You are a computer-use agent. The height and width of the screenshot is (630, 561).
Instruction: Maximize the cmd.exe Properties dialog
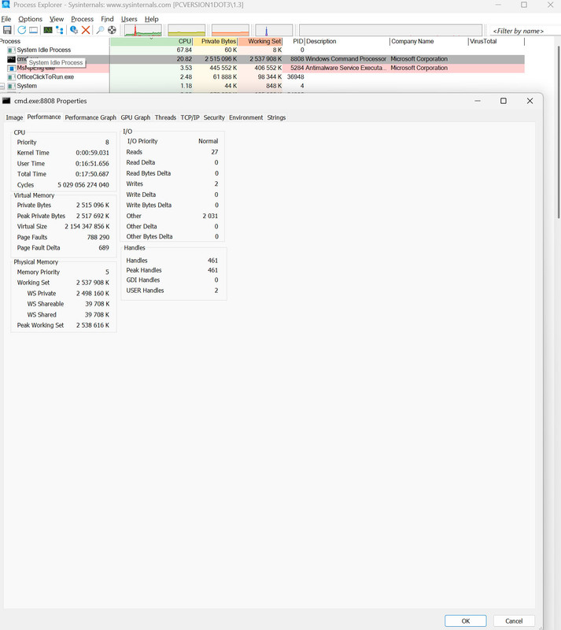click(x=504, y=101)
